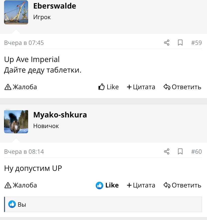Open permalink for post #60

(196, 151)
